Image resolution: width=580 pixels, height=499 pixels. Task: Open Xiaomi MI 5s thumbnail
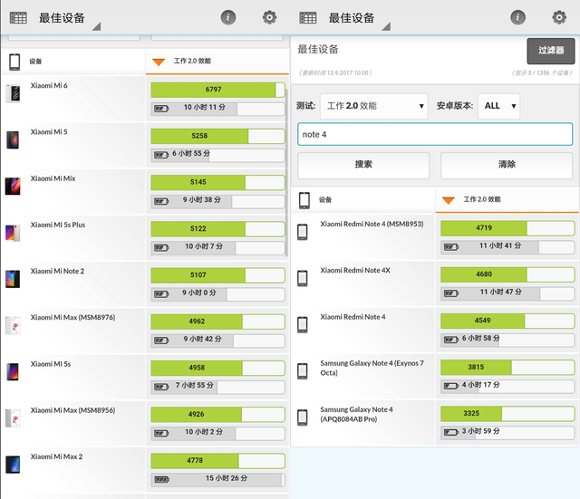click(x=13, y=372)
